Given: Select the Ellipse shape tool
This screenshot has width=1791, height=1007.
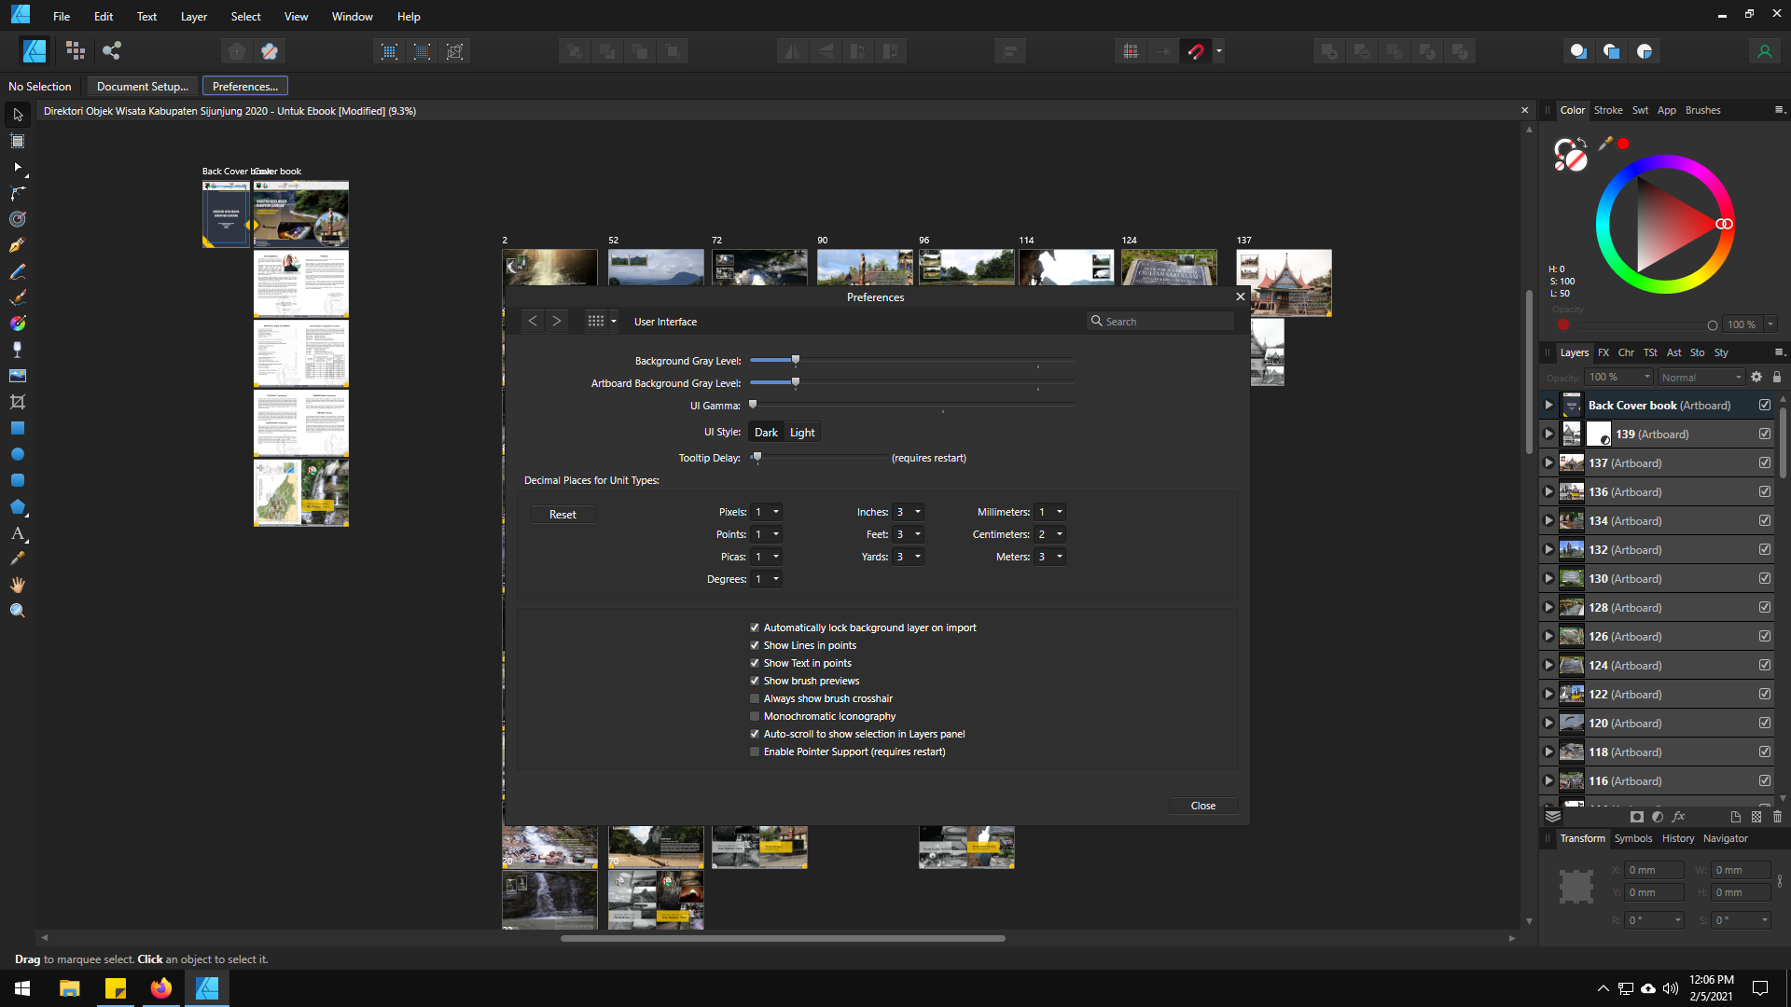Looking at the screenshot, I should 17,454.
